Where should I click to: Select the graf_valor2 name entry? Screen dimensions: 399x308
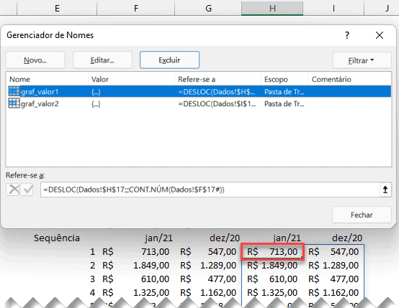tap(40, 104)
